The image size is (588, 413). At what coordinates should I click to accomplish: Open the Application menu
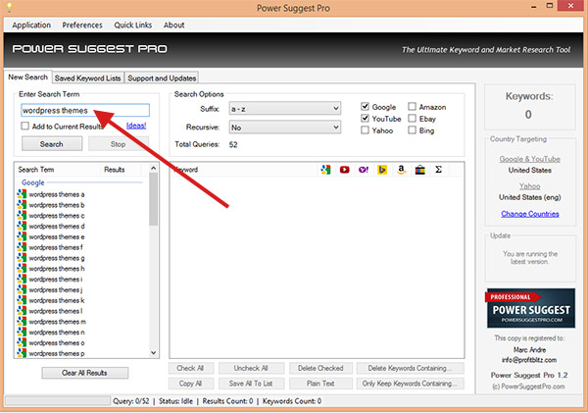pyautogui.click(x=31, y=26)
